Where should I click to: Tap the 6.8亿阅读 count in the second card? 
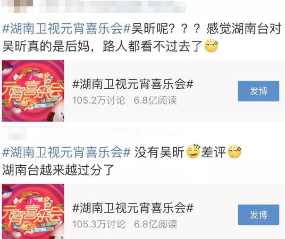[x=155, y=224]
